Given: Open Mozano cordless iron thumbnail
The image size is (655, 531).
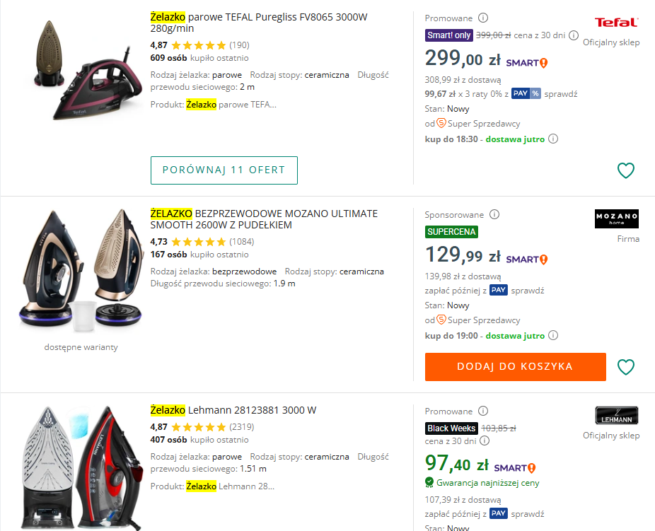Looking at the screenshot, I should [81, 272].
